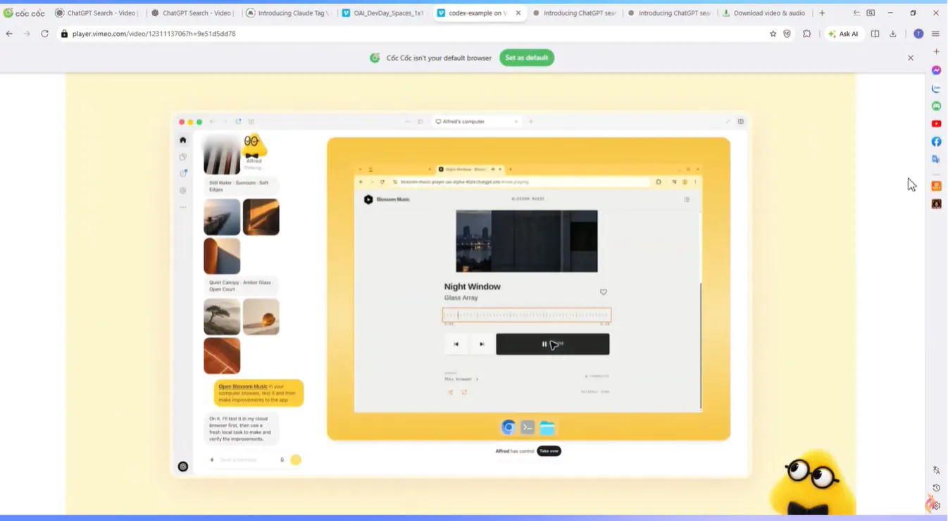Viewport: 948px width, 521px height.
Task: Open the browser downloads icon
Action: point(893,34)
